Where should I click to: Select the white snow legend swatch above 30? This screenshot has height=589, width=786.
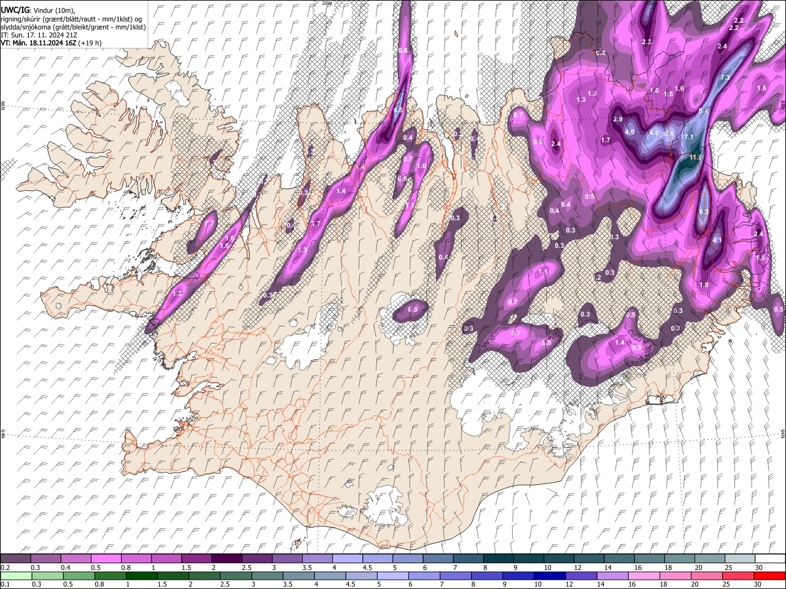[x=770, y=559]
